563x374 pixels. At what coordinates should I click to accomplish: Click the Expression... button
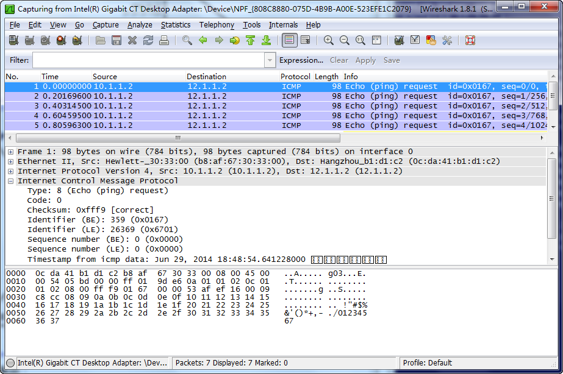click(301, 60)
